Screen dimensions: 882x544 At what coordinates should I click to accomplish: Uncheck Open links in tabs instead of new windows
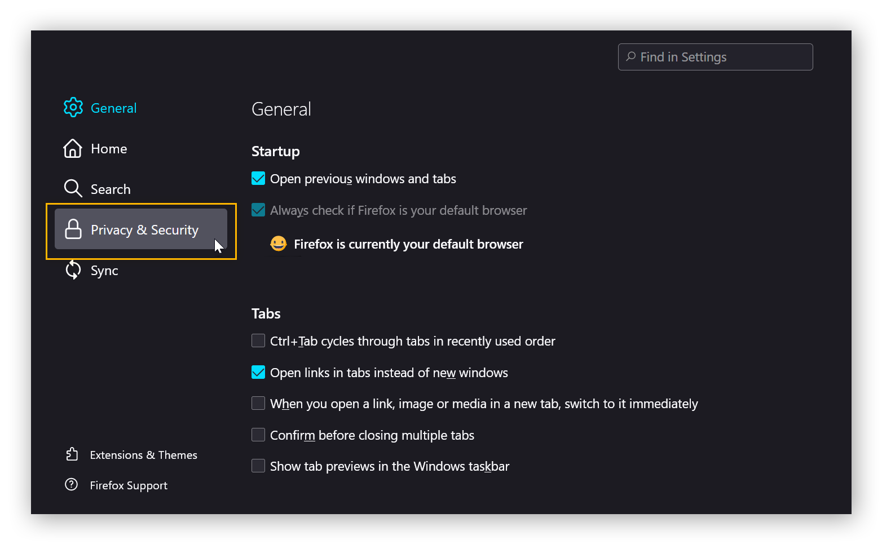[x=258, y=372]
